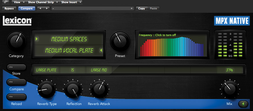Click the Reverb Attack knob
The image size is (253, 111).
pyautogui.click(x=100, y=89)
